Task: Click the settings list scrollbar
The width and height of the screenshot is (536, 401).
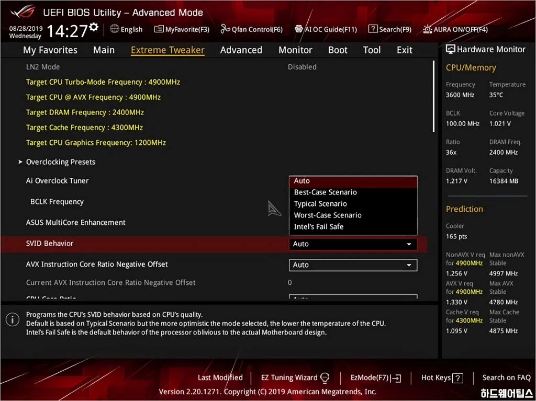Action: (x=433, y=96)
